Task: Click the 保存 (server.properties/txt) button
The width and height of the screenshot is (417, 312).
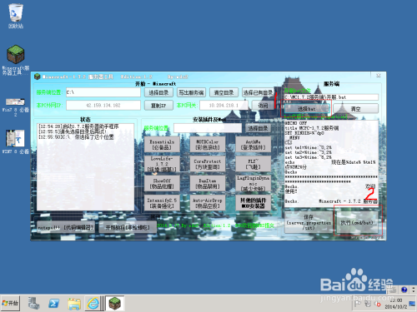Action: 309,222
